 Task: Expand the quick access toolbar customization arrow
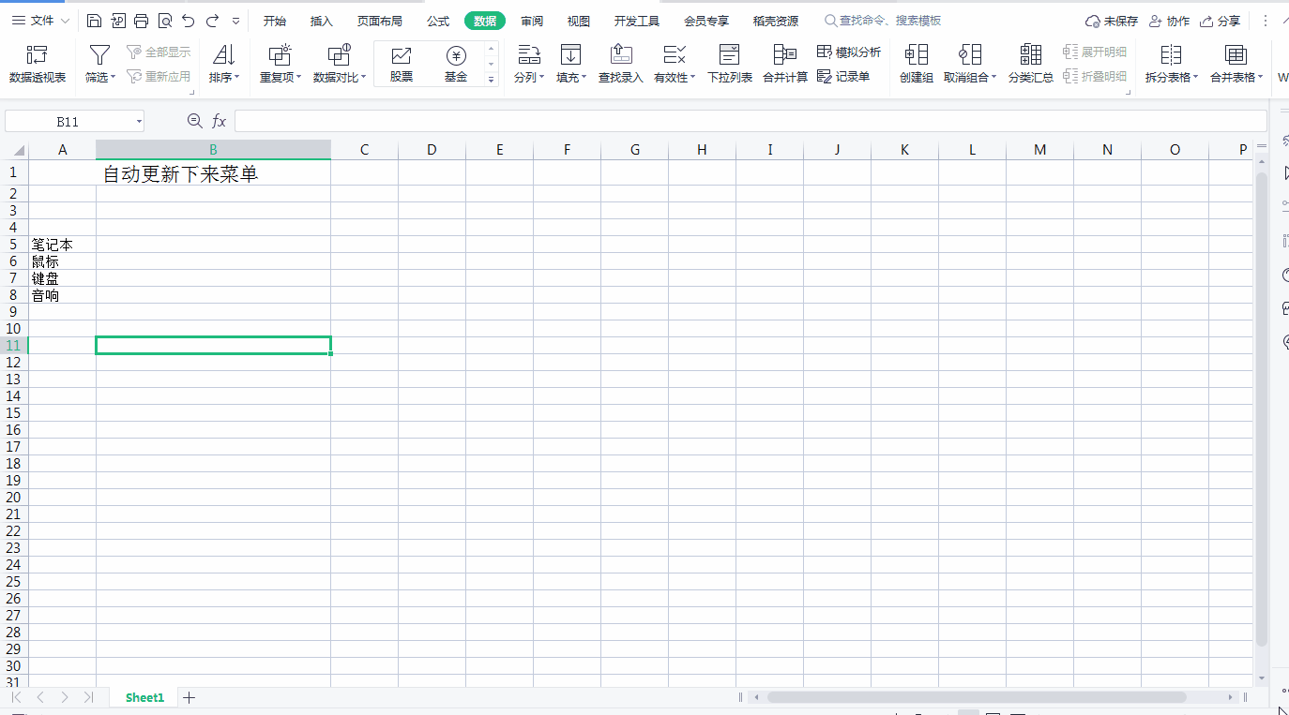235,21
